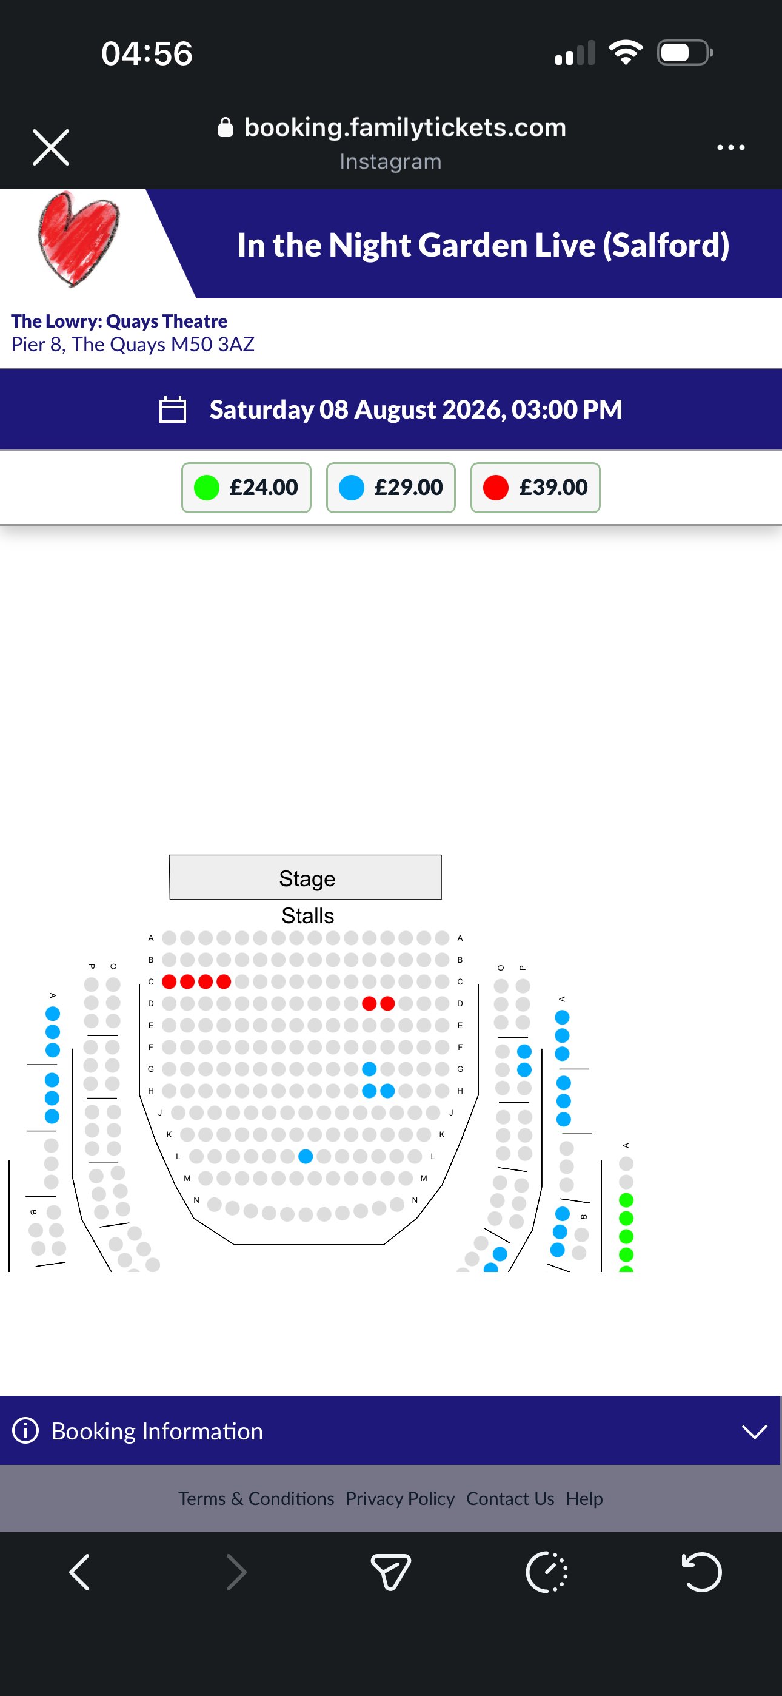Toggle the £39.00 red price filter
This screenshot has width=782, height=1696.
pyautogui.click(x=535, y=487)
